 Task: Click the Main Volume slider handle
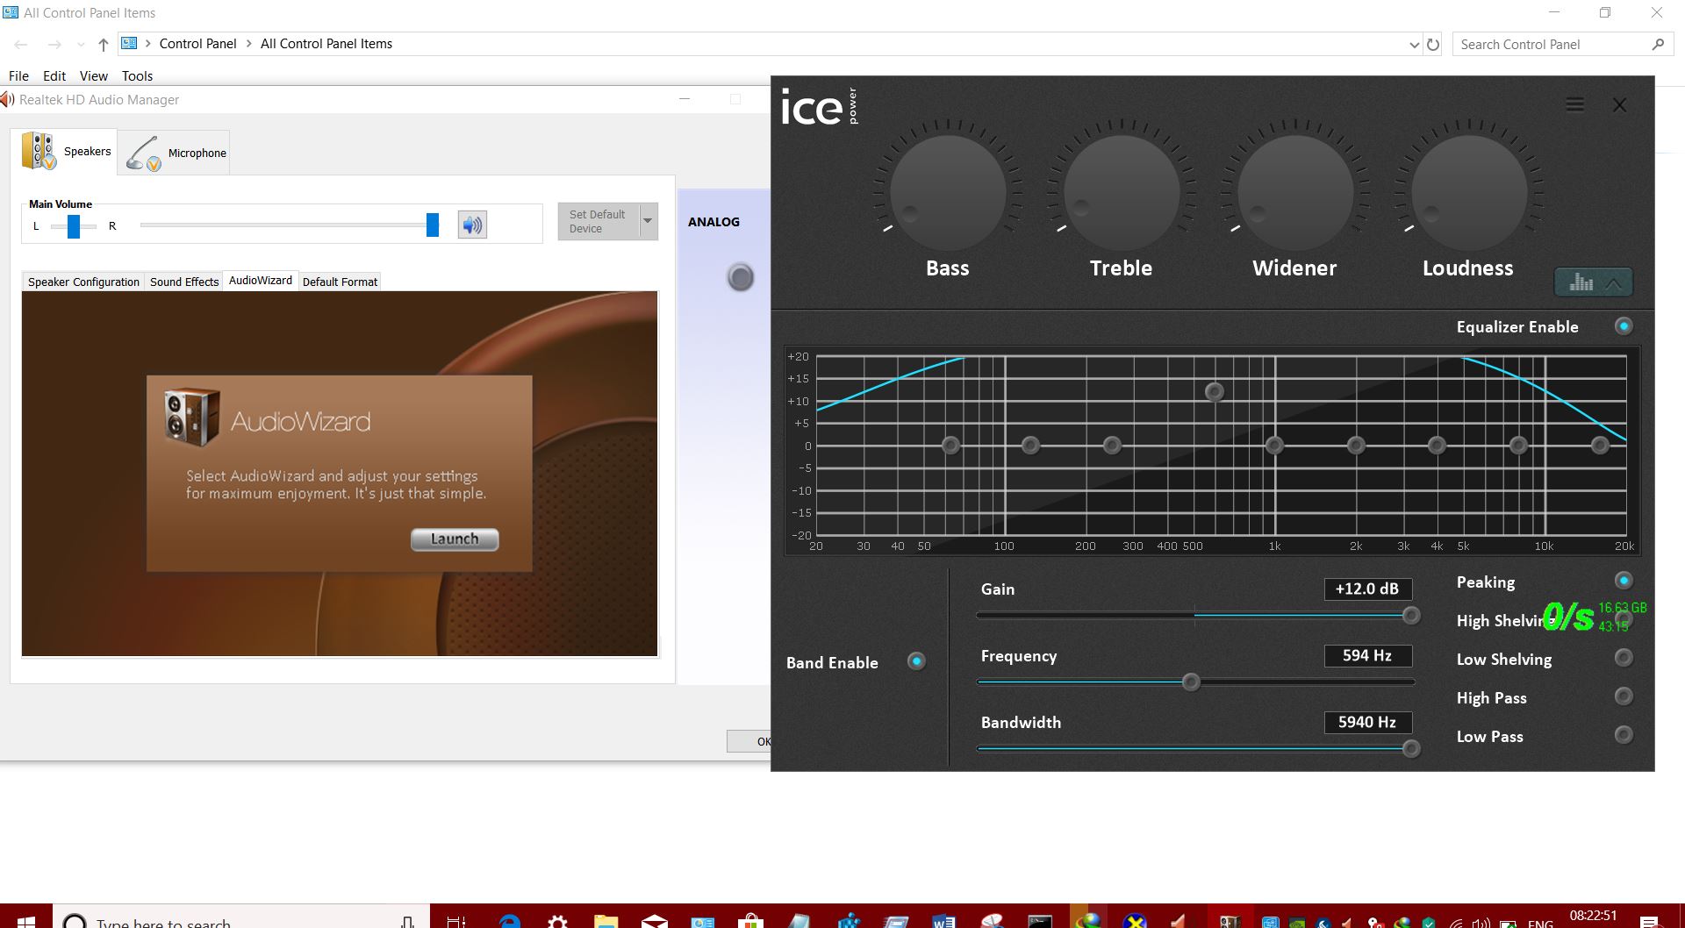click(433, 225)
